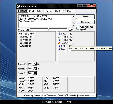Screen dimensions: 113x104
Task: Open the Exotics tab
Action: (49, 11)
